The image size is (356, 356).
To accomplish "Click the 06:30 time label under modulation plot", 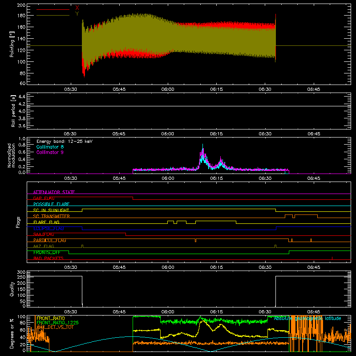I will pos(265,178).
